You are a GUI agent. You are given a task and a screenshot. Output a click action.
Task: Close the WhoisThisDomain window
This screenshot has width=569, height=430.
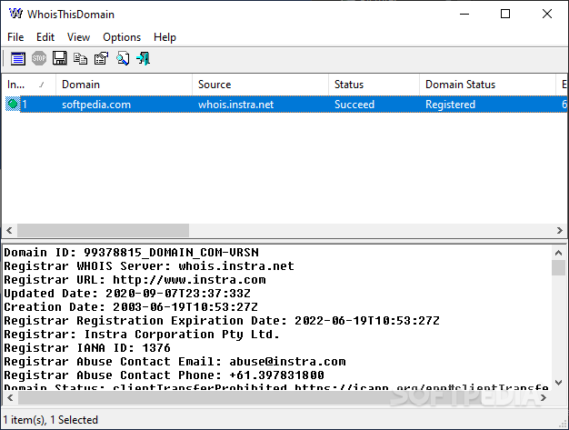[x=547, y=14]
